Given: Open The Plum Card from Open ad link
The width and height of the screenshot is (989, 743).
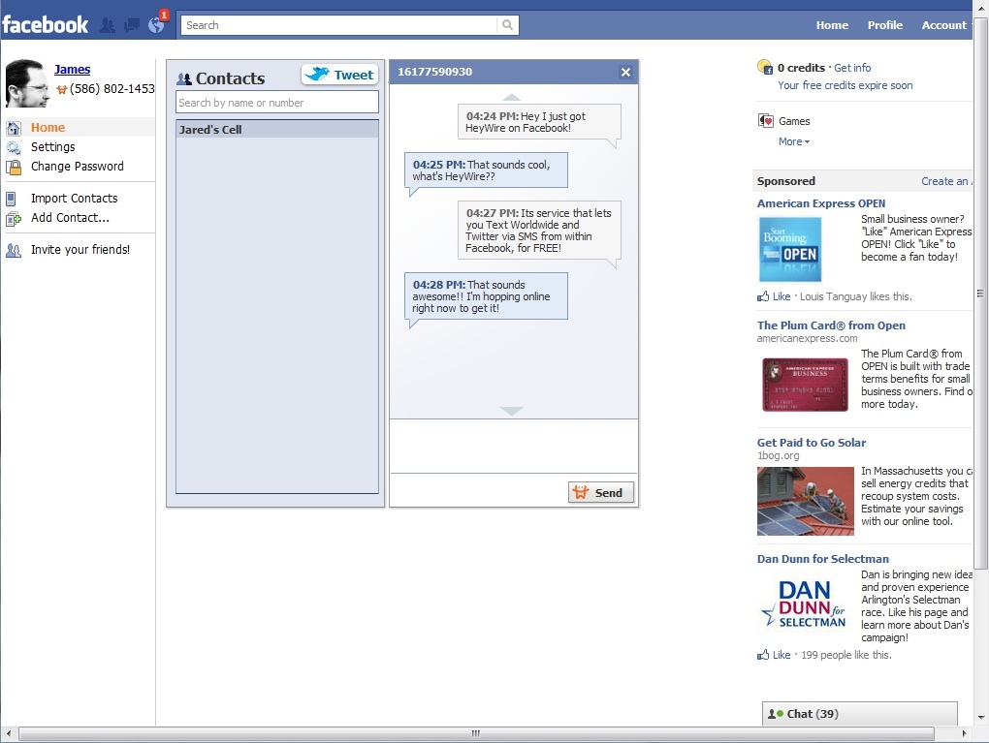Looking at the screenshot, I should pos(831,325).
